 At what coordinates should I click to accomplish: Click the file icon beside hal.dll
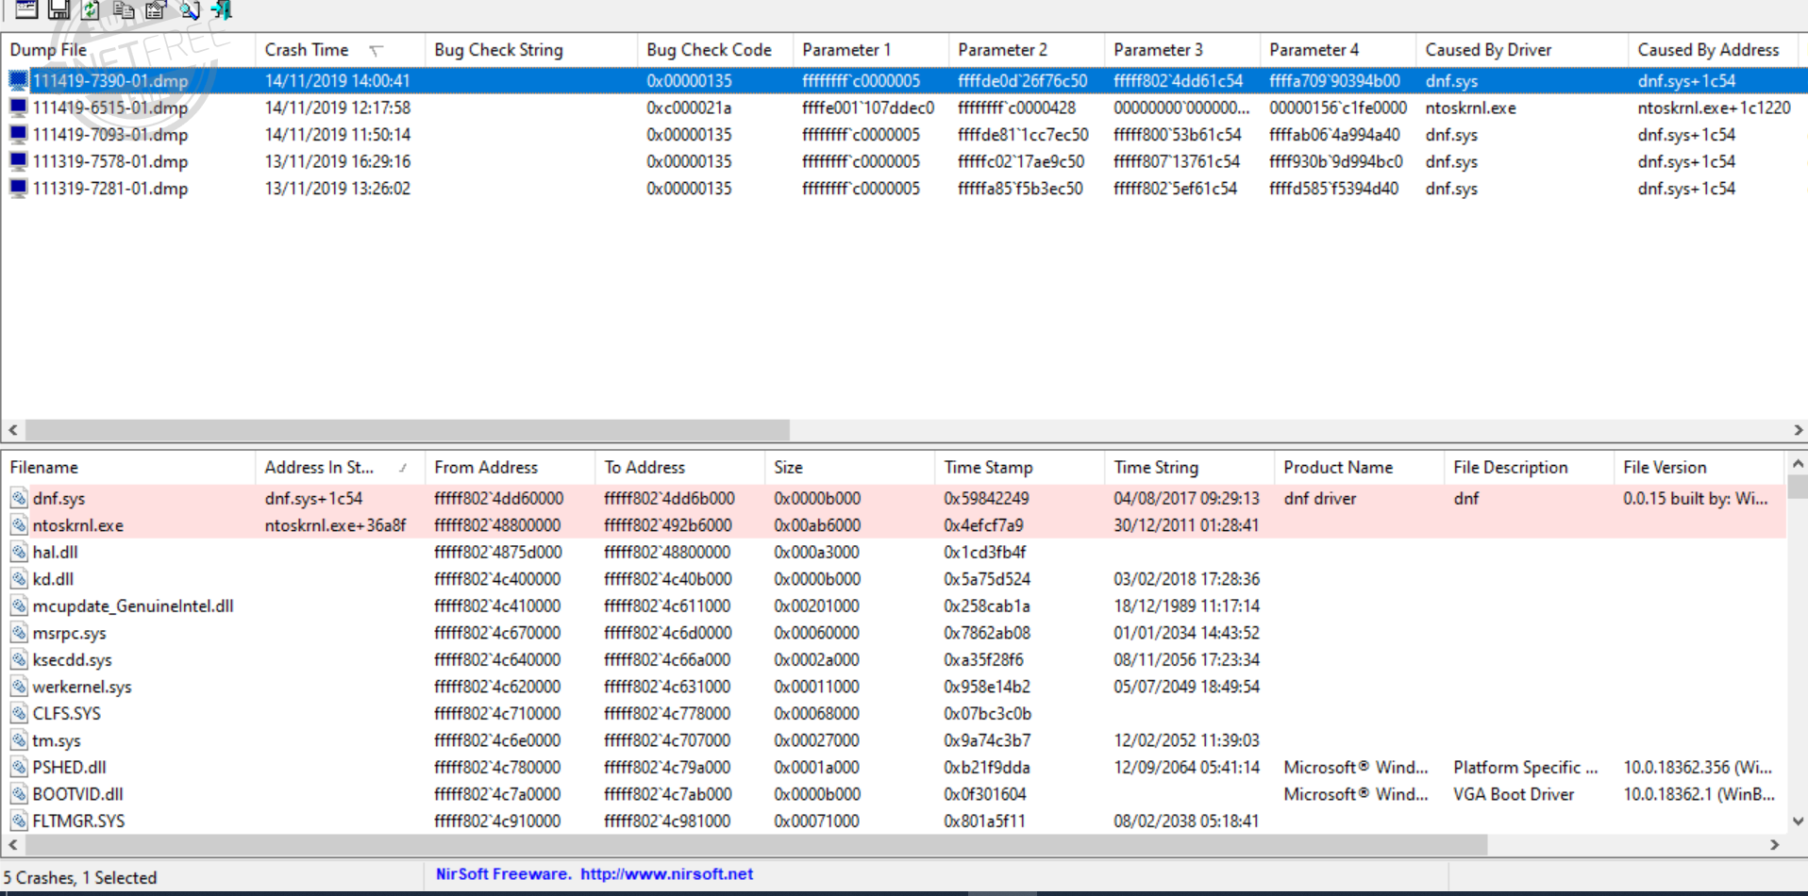(19, 552)
